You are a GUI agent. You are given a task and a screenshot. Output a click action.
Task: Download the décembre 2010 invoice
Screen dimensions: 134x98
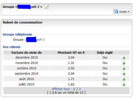click(x=123, y=57)
